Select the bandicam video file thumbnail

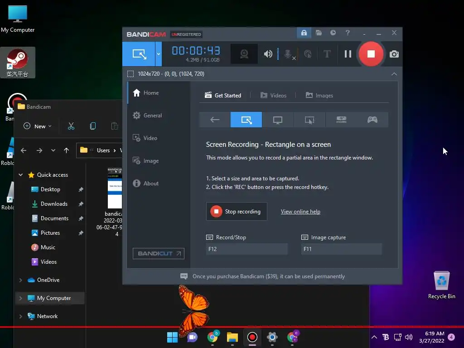[115, 188]
